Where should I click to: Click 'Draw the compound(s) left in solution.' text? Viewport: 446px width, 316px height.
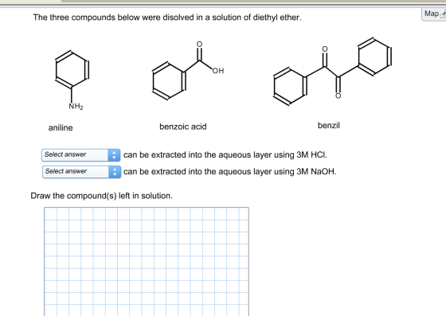[x=102, y=196]
